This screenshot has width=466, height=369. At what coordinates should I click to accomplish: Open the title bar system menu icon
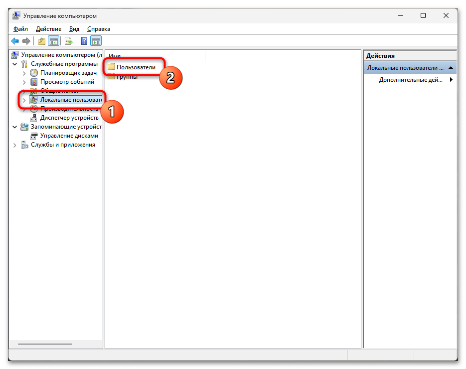pos(16,16)
